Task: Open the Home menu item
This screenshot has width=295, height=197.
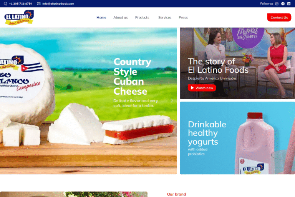Action: [x=101, y=18]
